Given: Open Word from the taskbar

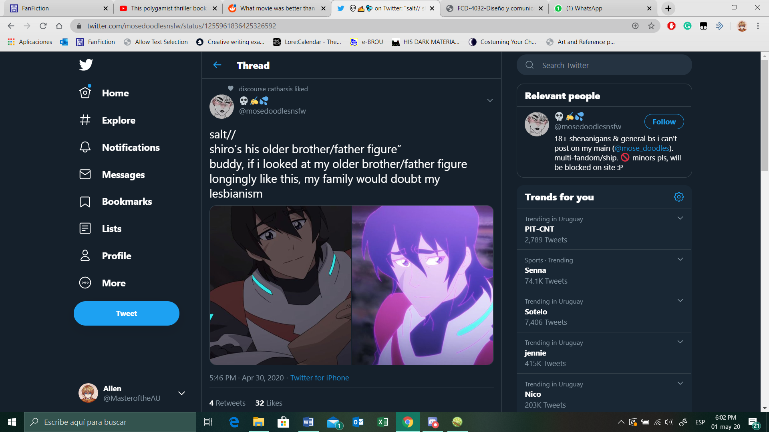Looking at the screenshot, I should click(308, 422).
